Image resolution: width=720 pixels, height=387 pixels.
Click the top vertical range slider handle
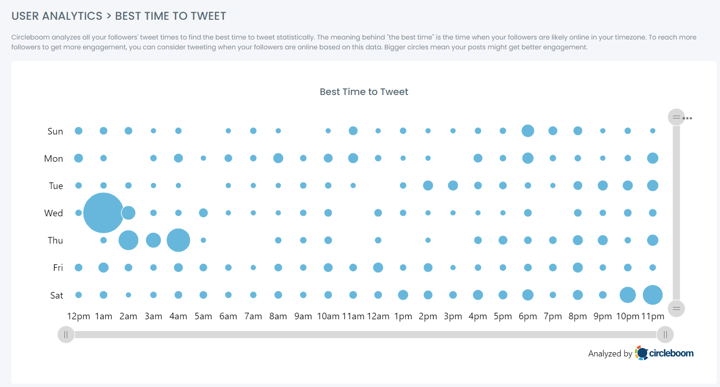click(x=676, y=117)
